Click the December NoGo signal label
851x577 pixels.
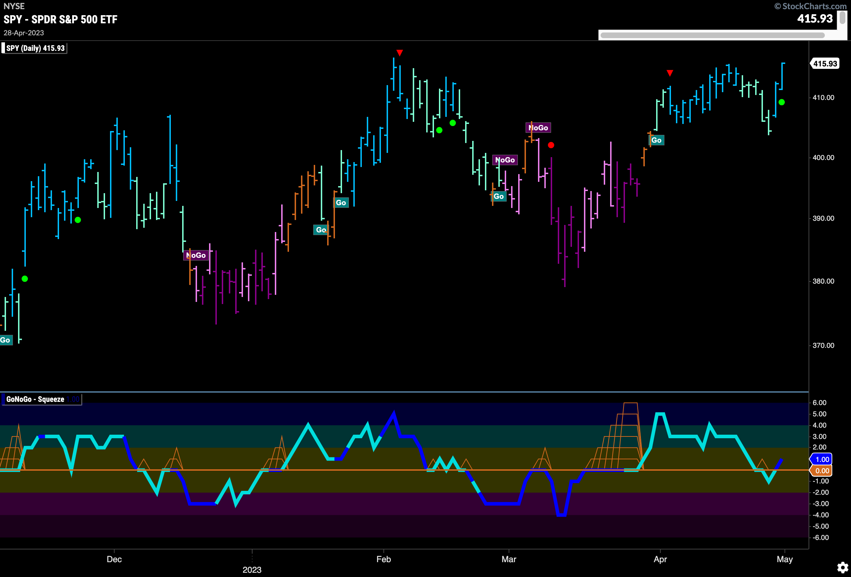[x=196, y=255]
